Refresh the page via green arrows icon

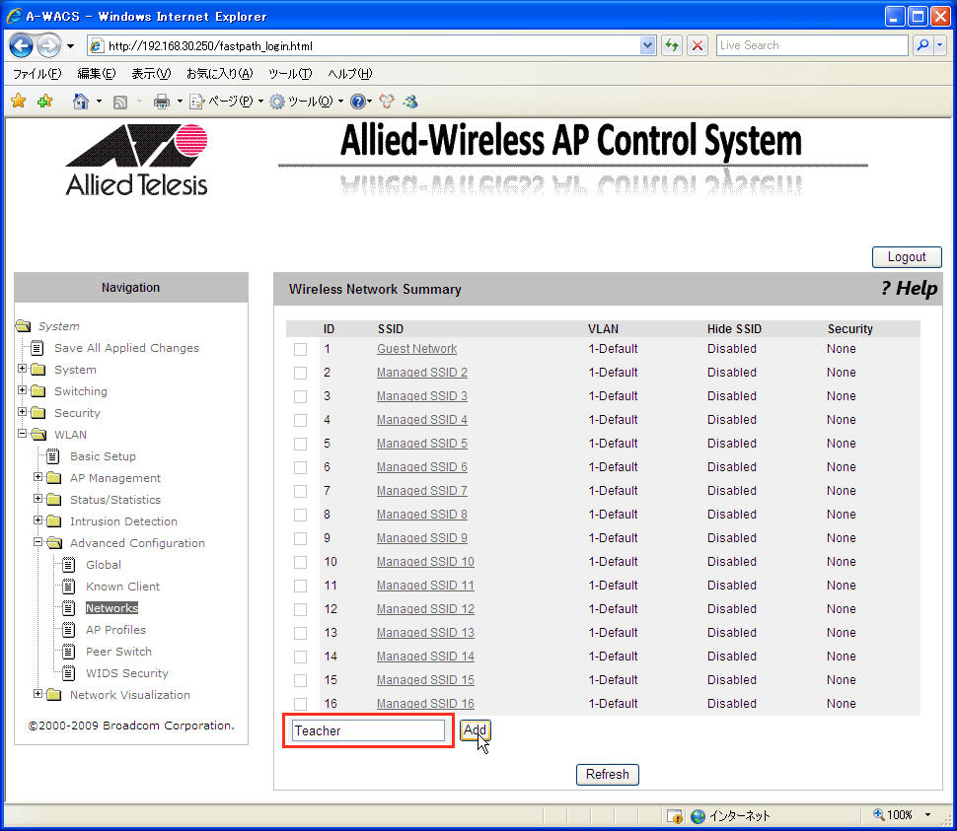point(672,45)
